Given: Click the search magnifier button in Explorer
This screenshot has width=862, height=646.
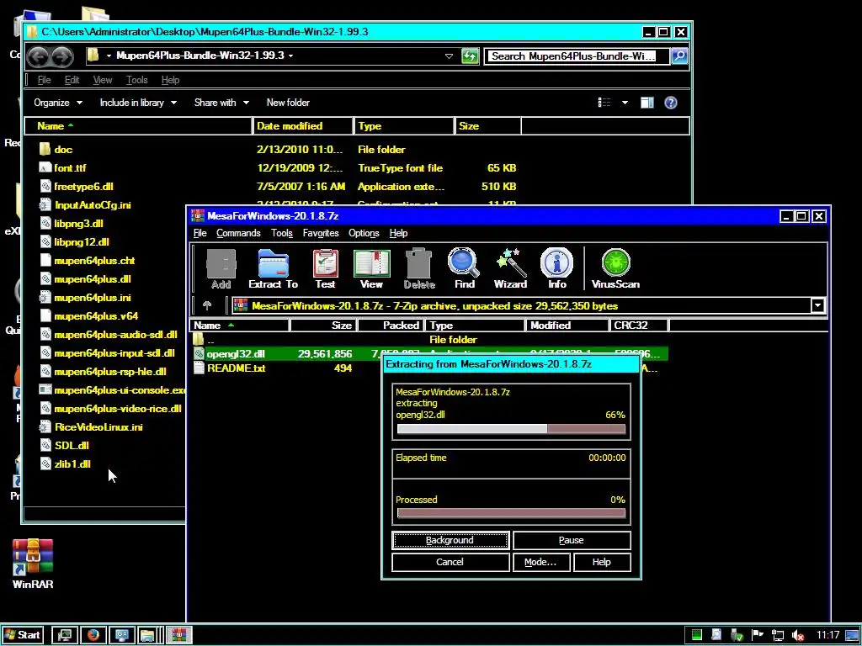Looking at the screenshot, I should click(x=679, y=56).
